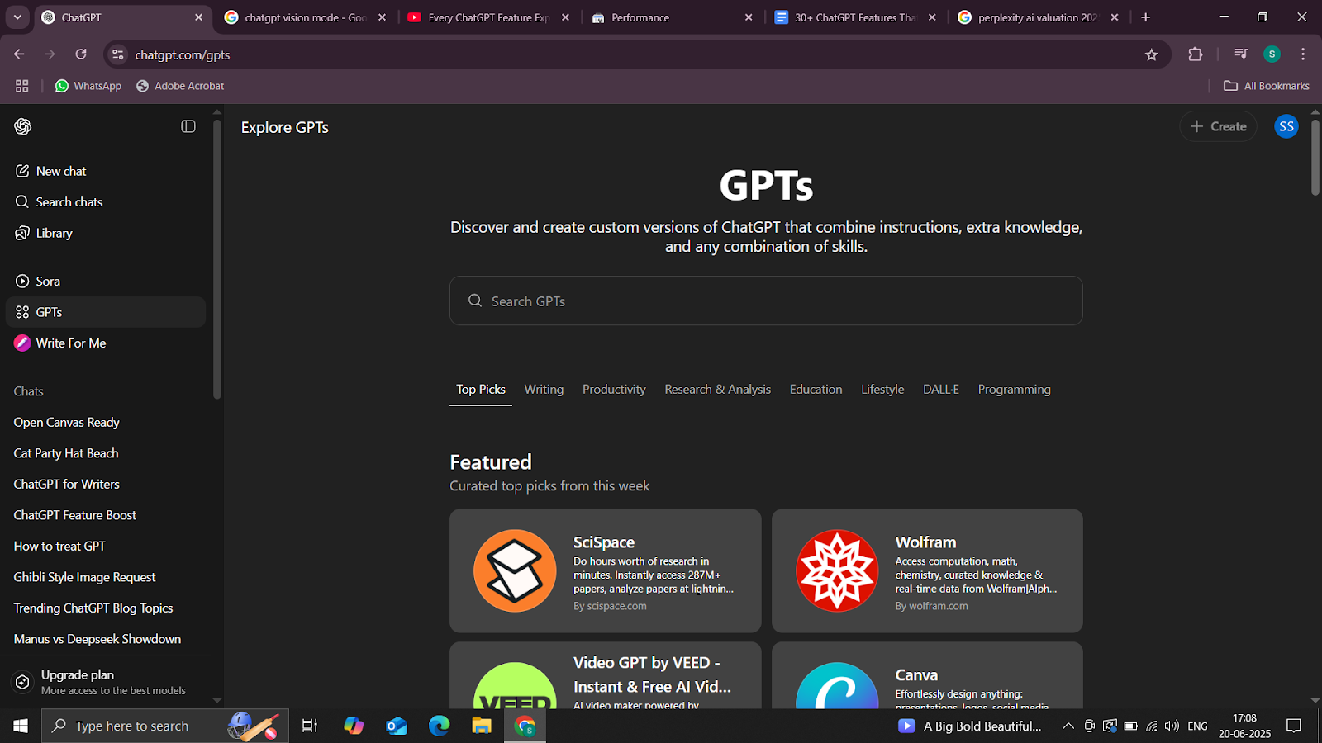Open the Wolfram logo thumbnail
Screen dimensions: 1322x743
[837, 570]
